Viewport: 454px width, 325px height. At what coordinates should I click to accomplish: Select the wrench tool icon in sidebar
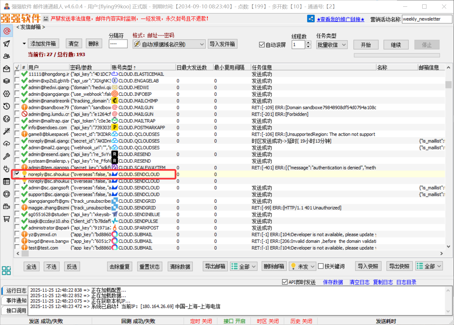[7, 157]
